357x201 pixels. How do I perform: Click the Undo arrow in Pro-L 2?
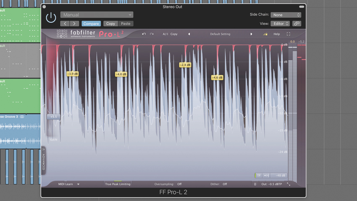click(144, 34)
